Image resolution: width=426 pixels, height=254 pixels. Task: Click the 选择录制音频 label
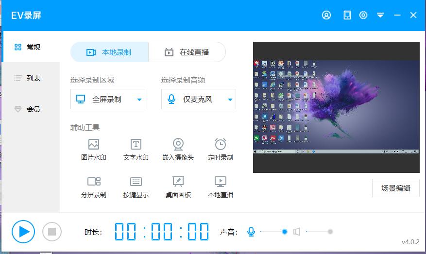coord(183,80)
